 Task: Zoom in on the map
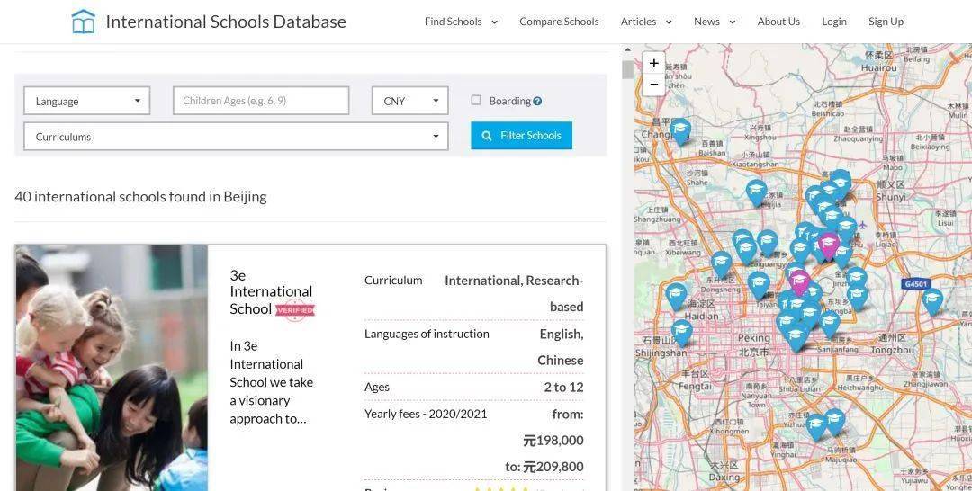pyautogui.click(x=653, y=64)
